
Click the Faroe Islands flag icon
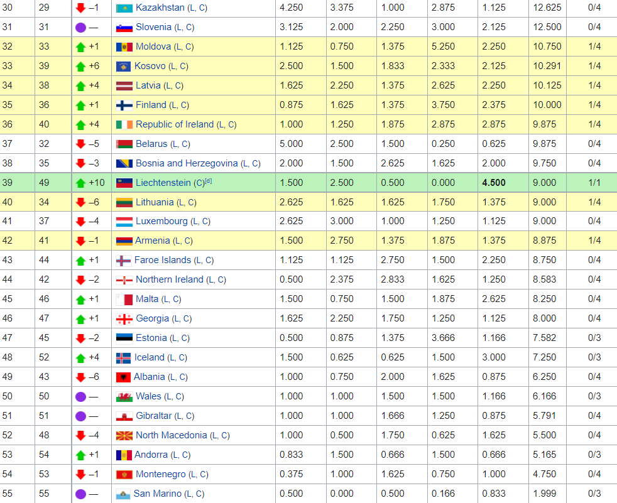(x=123, y=261)
